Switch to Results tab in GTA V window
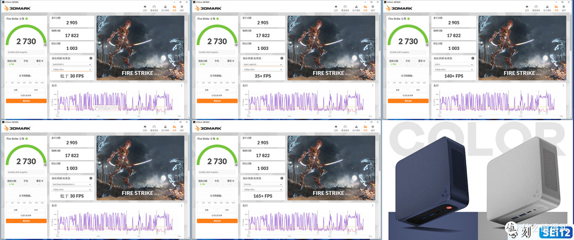The image size is (574, 240). [x=556, y=7]
